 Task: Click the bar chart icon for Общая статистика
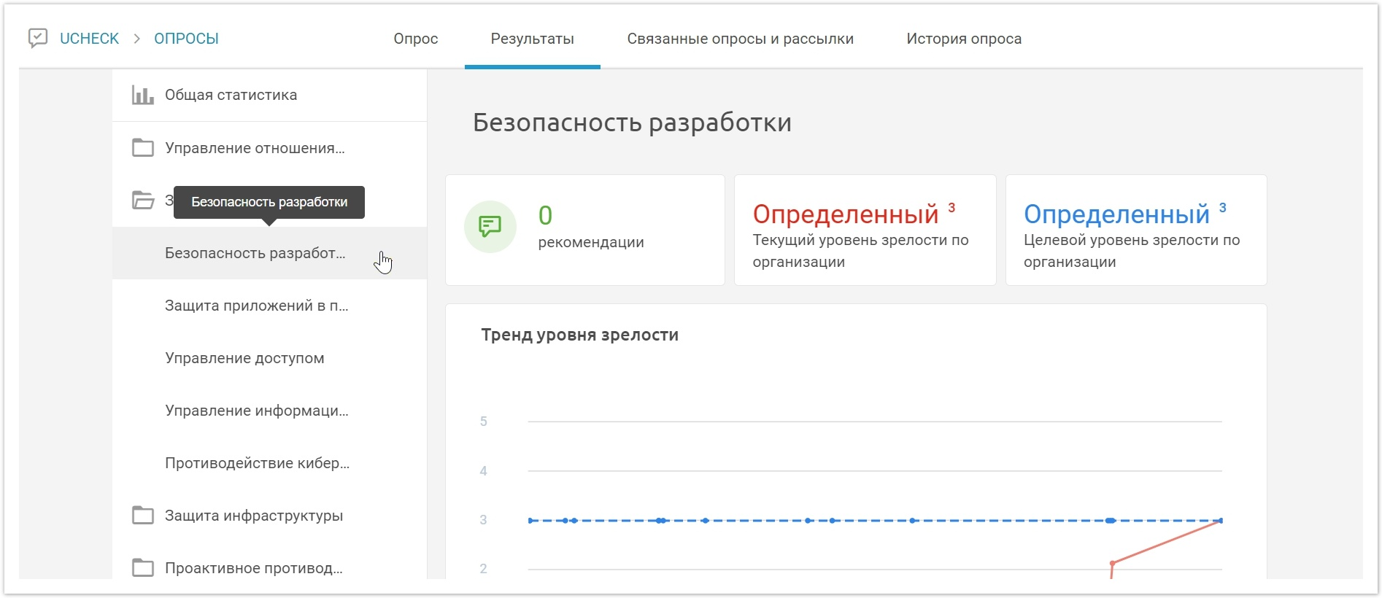(142, 95)
